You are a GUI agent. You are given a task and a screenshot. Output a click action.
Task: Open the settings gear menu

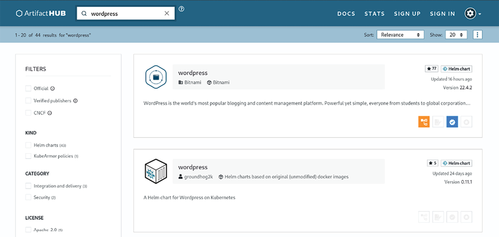point(473,13)
